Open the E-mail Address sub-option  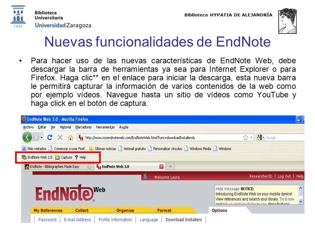77,220
